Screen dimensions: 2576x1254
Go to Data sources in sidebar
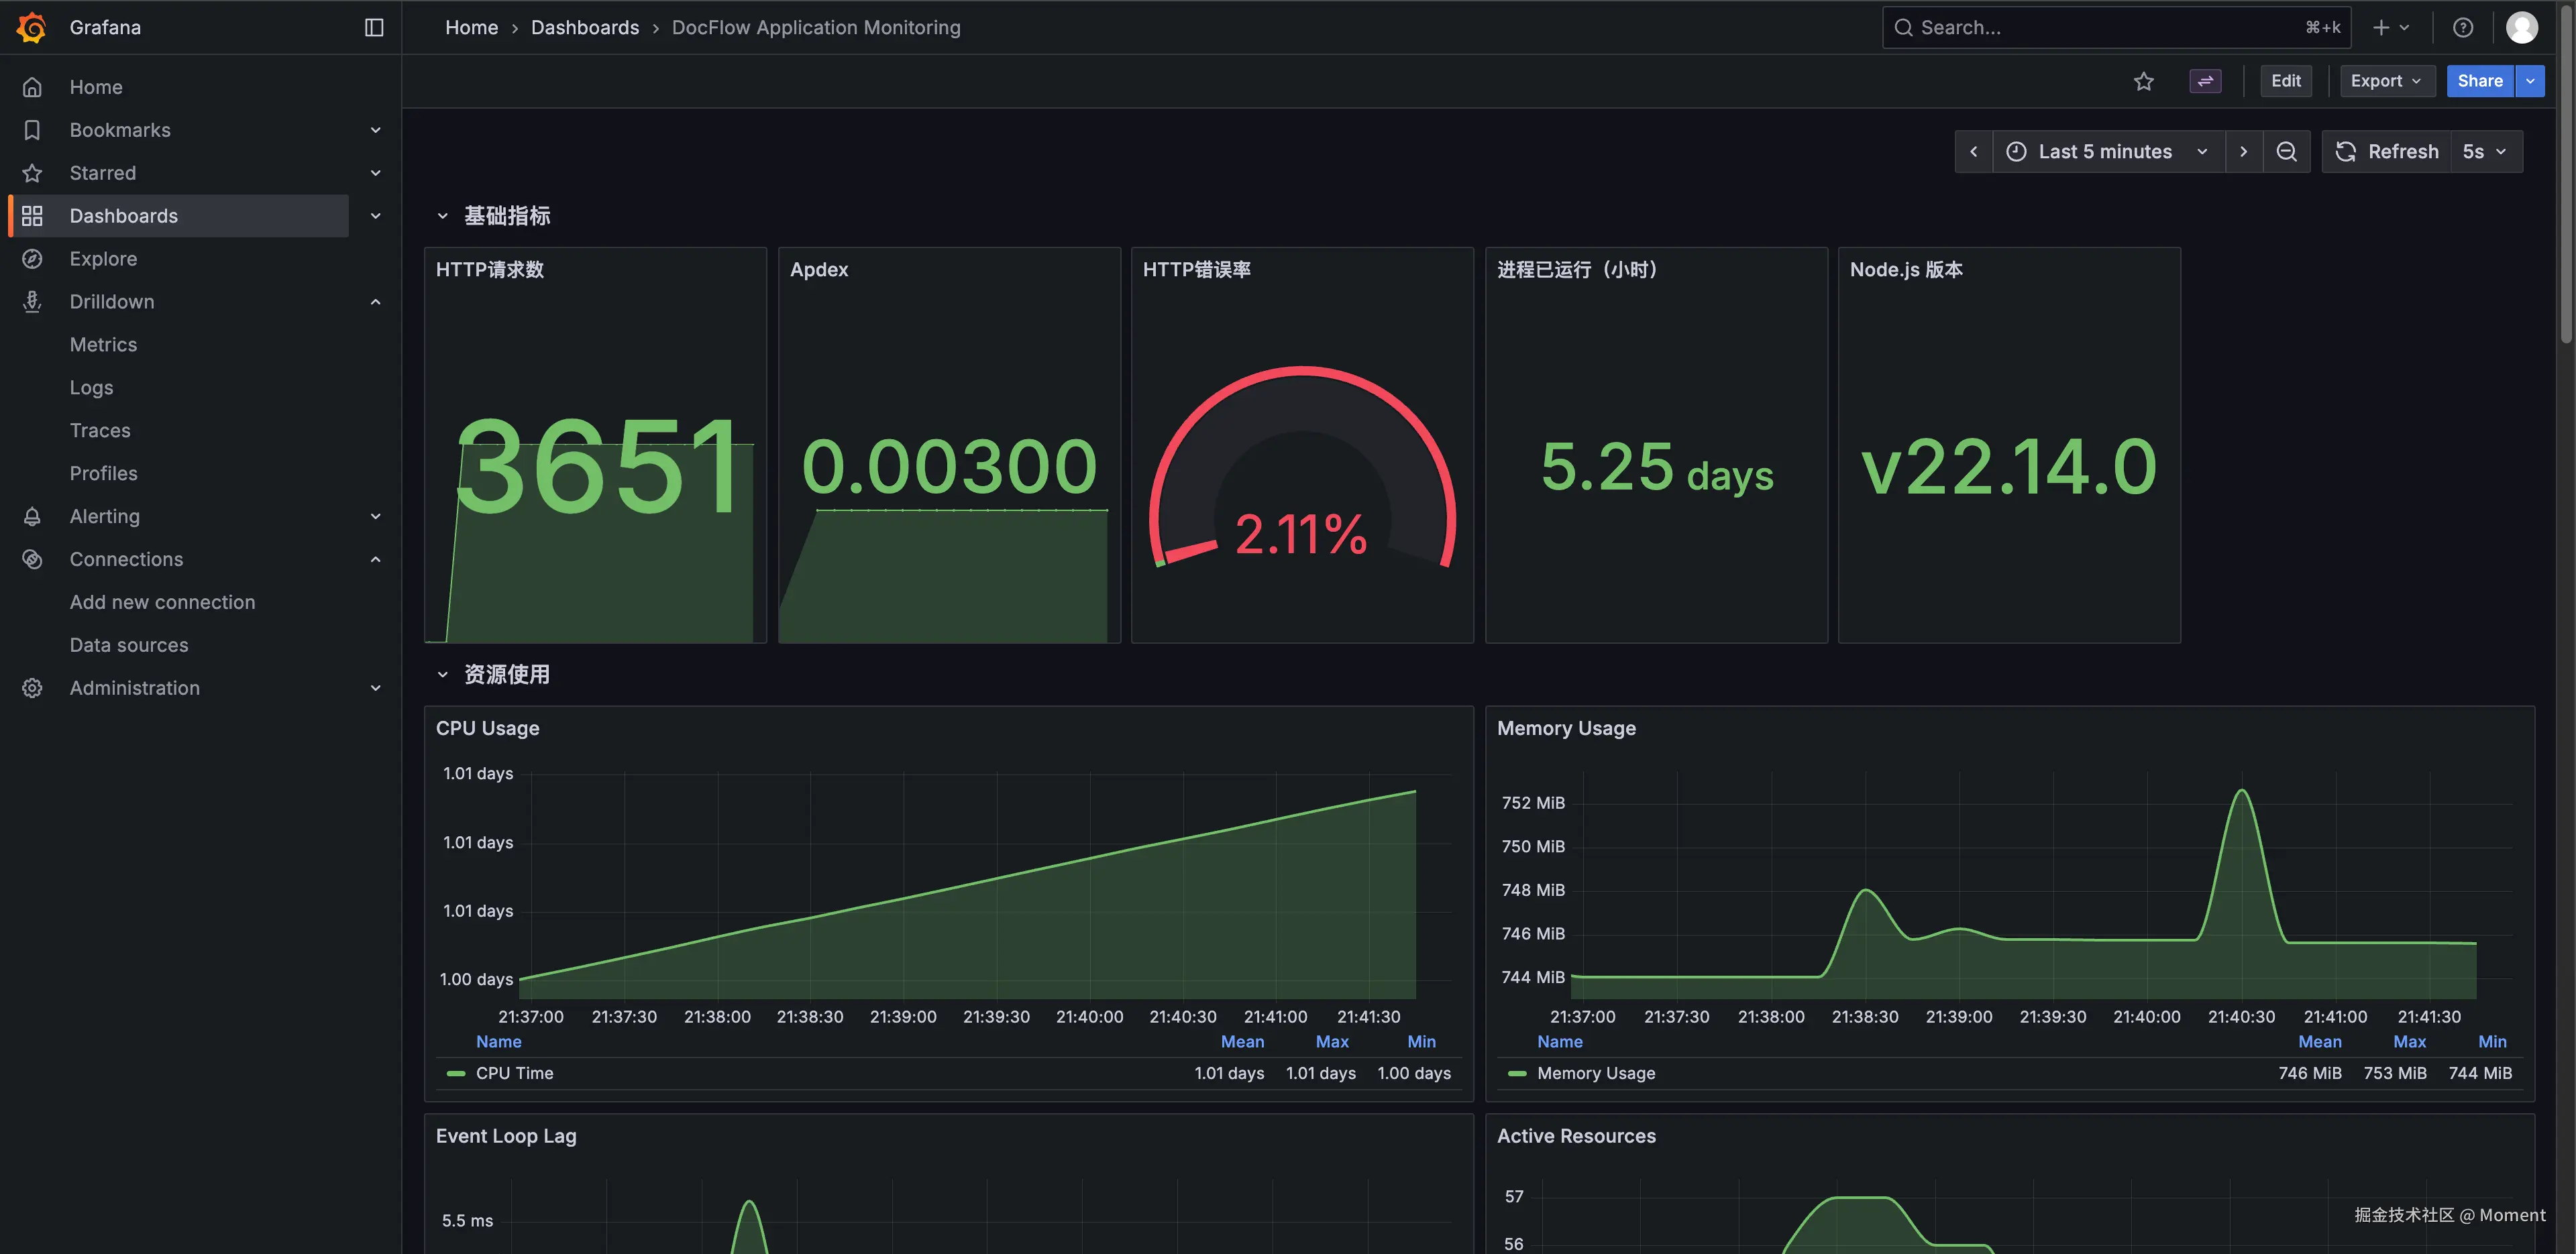coord(129,645)
